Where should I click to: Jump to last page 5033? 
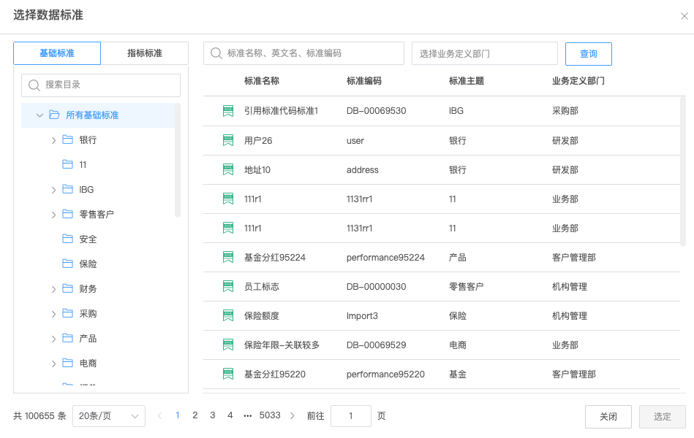270,415
